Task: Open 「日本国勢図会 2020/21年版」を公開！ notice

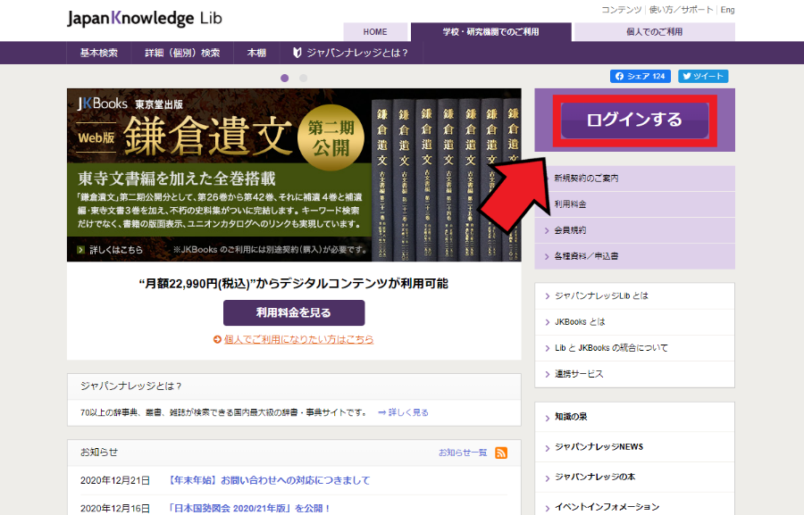Action: (x=249, y=509)
